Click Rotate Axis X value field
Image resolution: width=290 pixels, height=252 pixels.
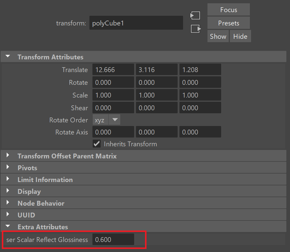coord(113,132)
